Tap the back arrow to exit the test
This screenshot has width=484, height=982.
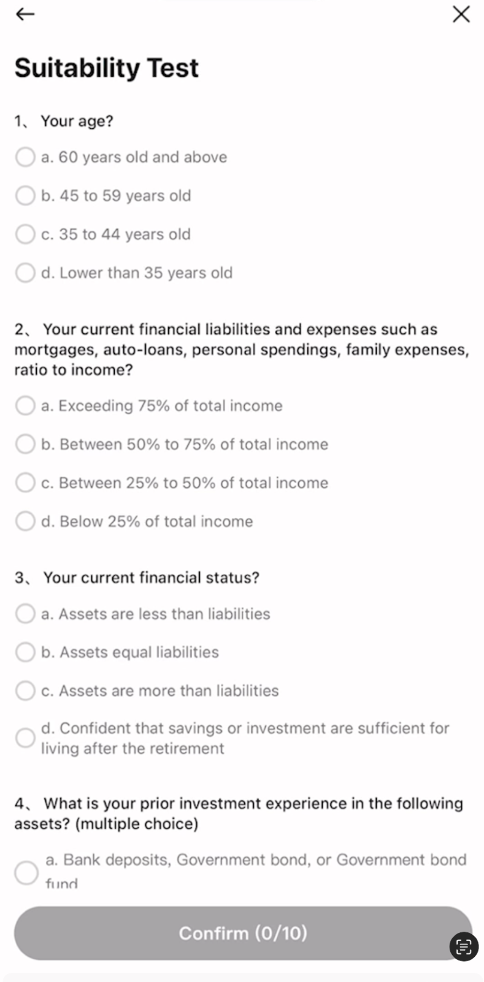coord(25,14)
